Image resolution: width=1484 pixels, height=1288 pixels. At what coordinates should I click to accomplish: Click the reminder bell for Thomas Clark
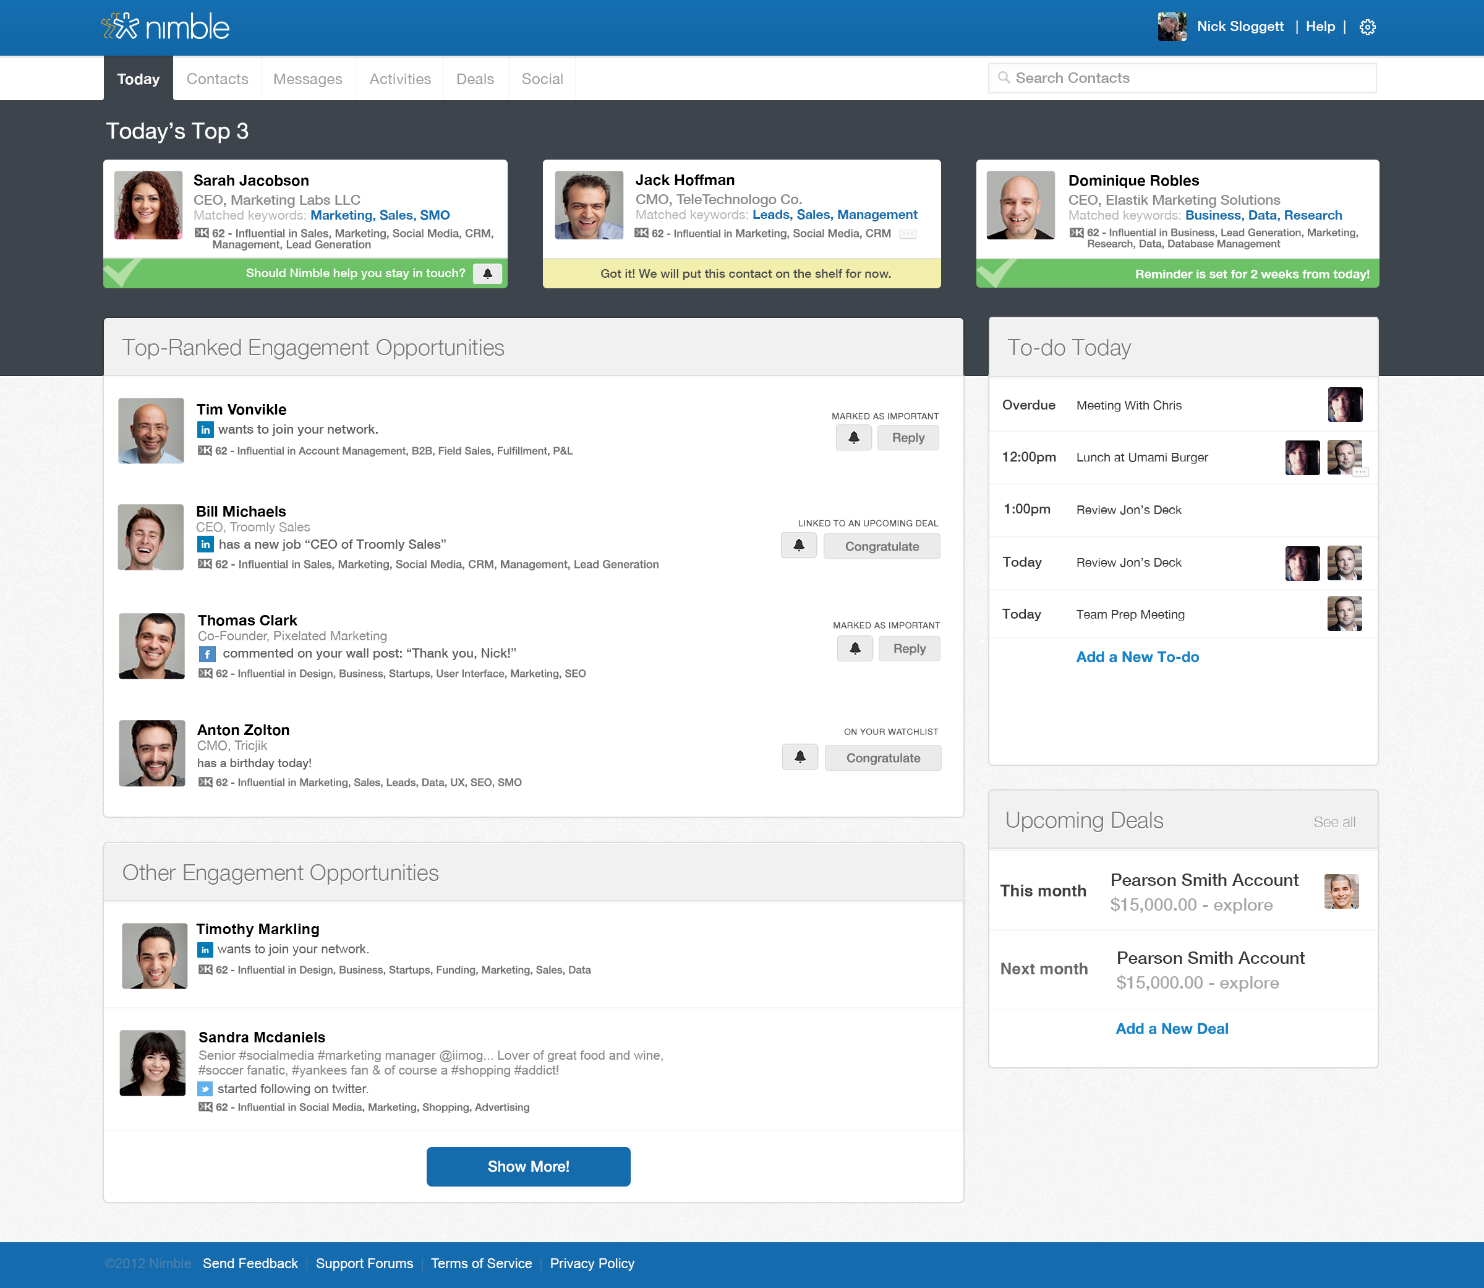(x=855, y=648)
